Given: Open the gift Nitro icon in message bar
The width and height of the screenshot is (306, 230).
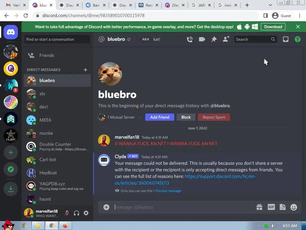Looking at the screenshot, I should [259, 207].
